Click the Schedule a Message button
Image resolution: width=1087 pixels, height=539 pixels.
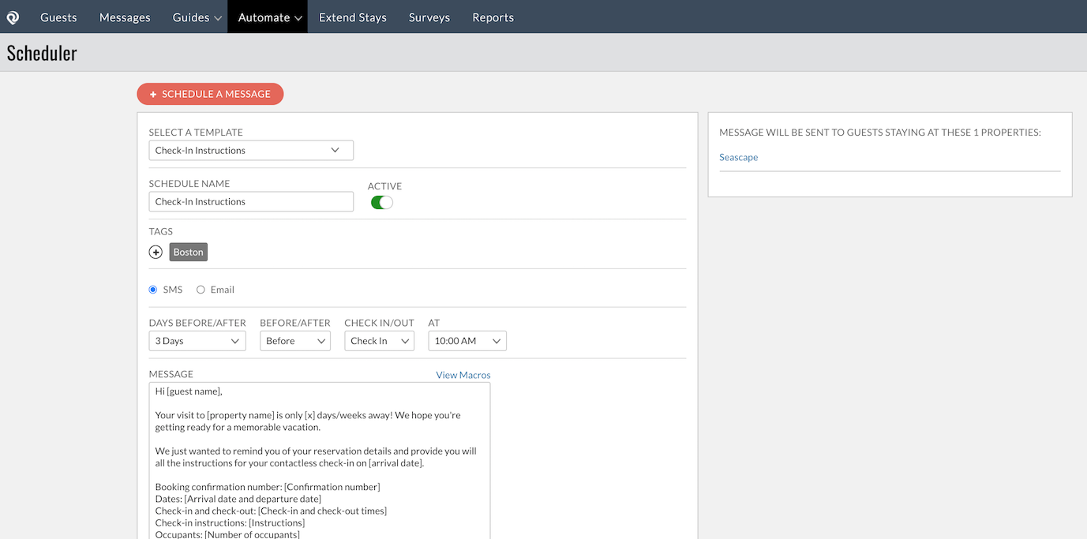(x=210, y=94)
